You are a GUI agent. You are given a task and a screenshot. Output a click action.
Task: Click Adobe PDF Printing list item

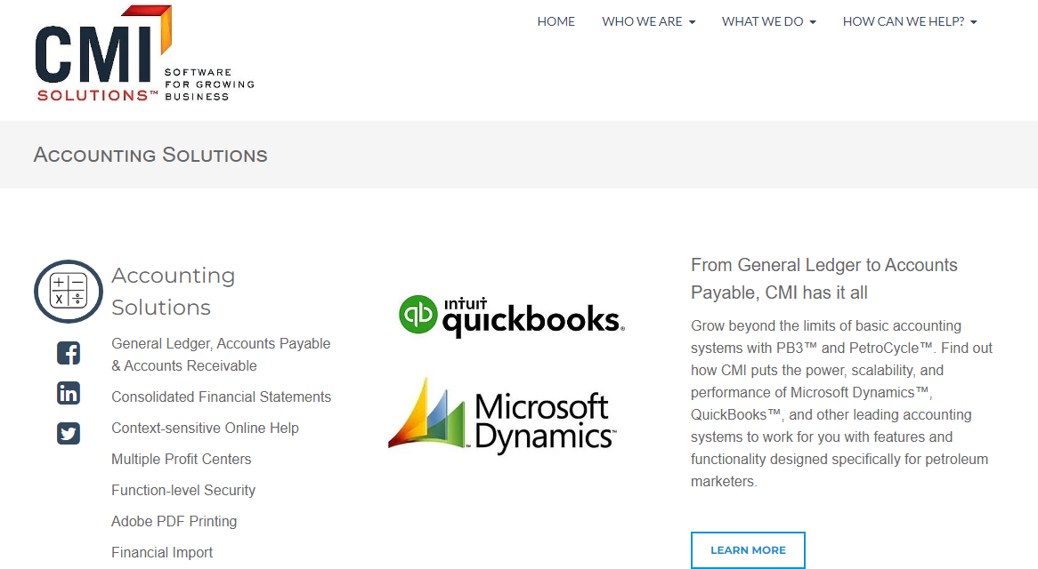coord(174,522)
